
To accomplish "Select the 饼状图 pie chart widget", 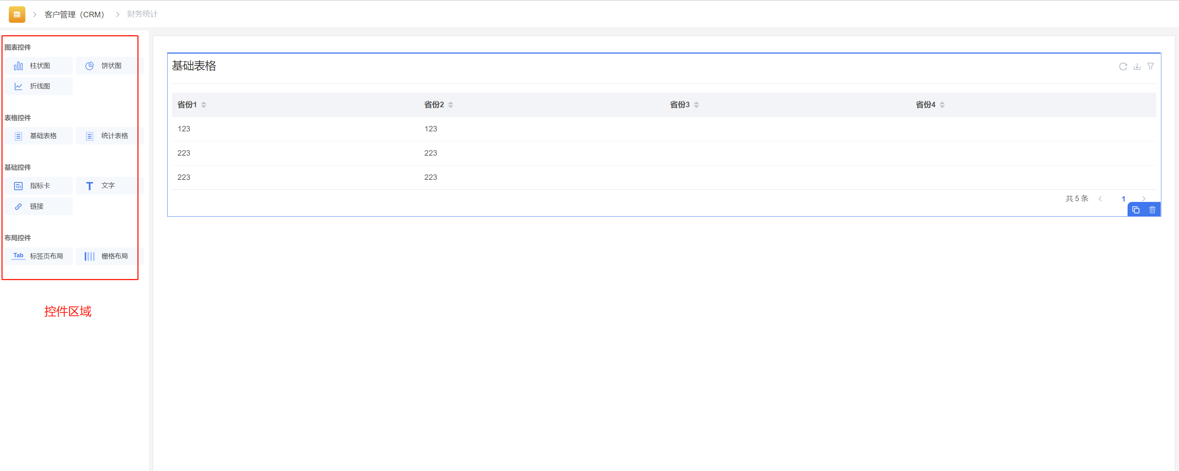I will click(110, 66).
